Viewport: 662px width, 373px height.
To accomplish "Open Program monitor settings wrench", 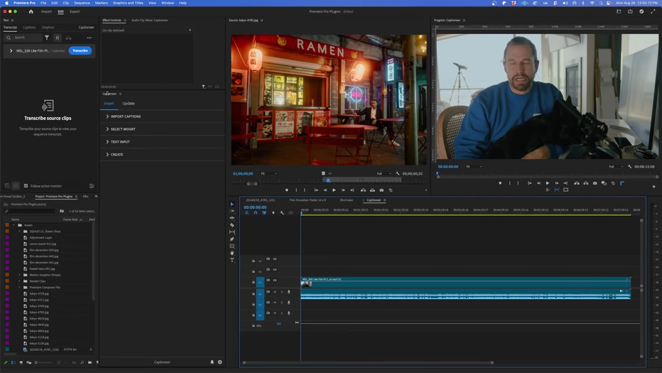I will (629, 167).
